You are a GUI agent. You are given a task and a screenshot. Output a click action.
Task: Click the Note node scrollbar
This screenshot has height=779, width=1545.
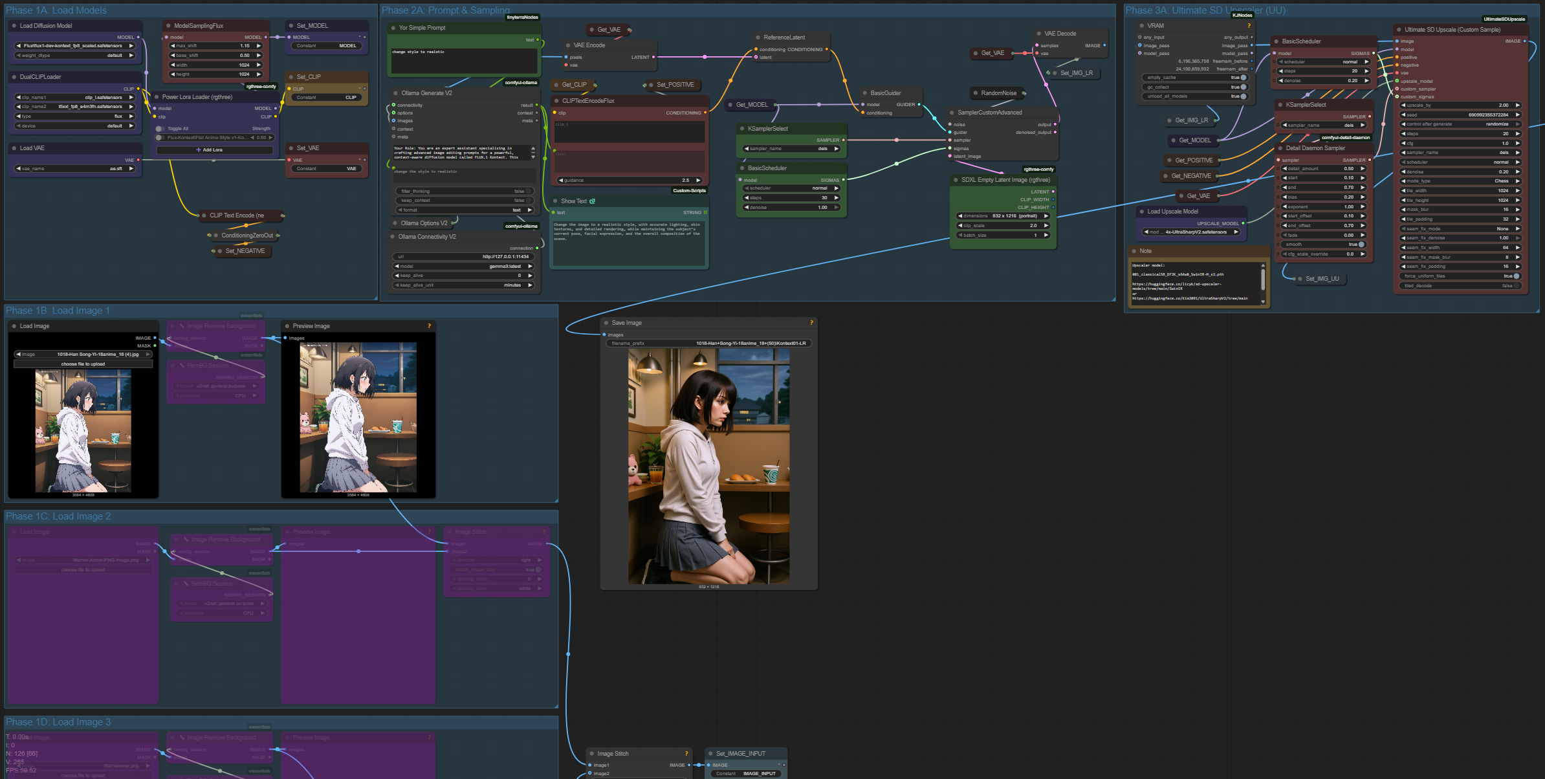1262,280
